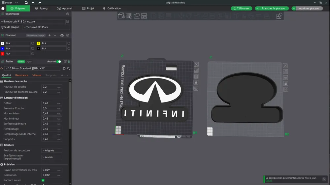
Task: Sync filaments from the AMS
Action: click(x=62, y=35)
